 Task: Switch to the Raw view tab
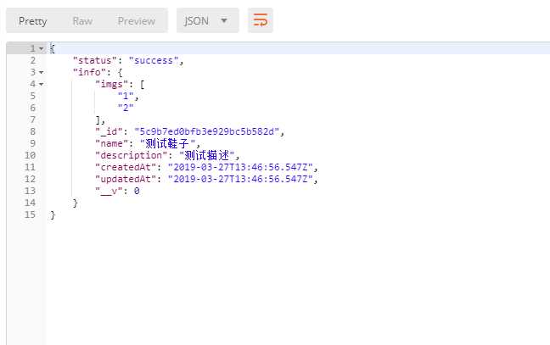82,21
